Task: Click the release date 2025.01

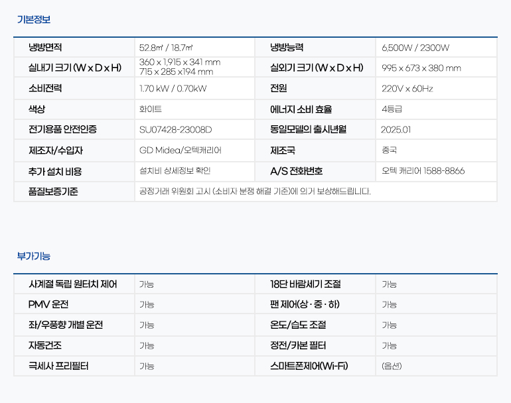Action: click(x=396, y=130)
